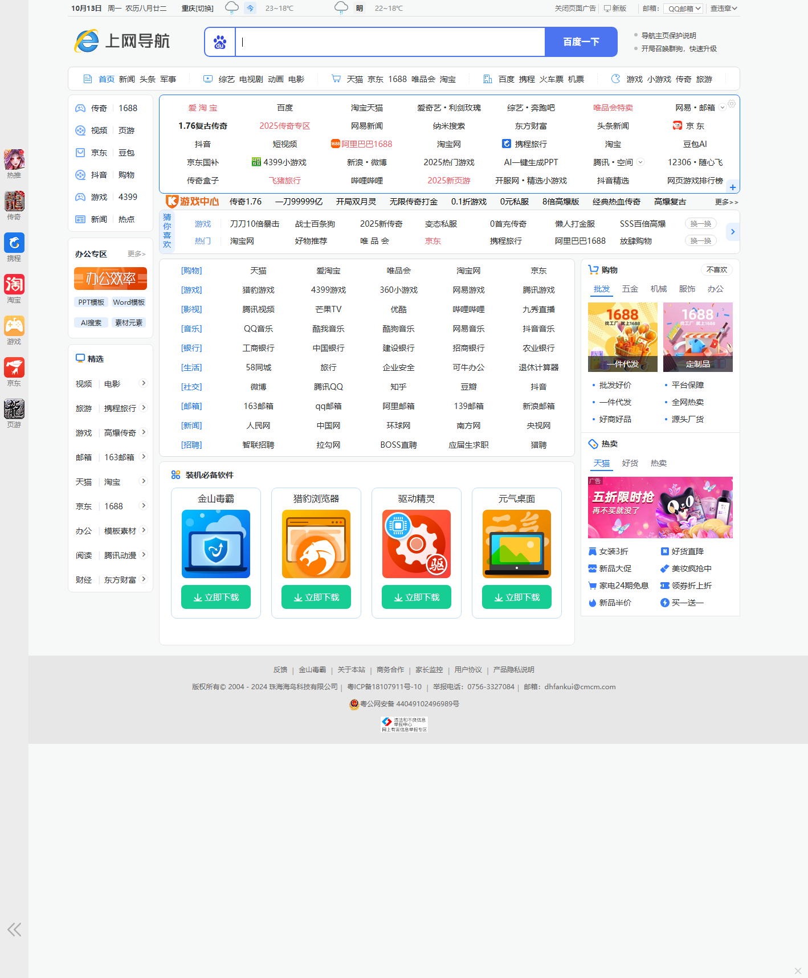Expand the 游戏 高爆传奇 row arrow
Viewport: 808px width, 978px height.
pyautogui.click(x=144, y=432)
